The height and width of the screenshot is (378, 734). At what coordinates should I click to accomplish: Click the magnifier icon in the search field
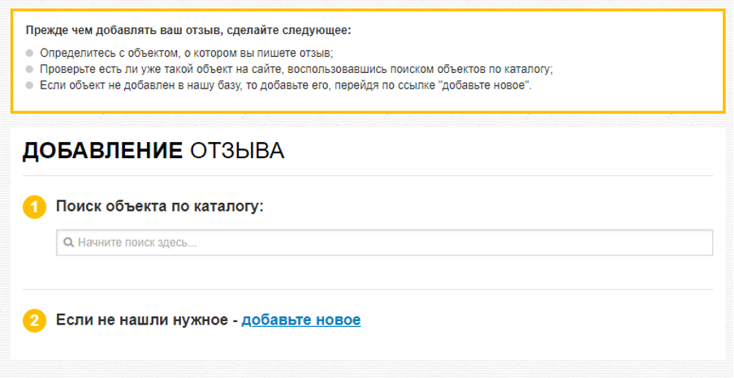click(x=68, y=243)
